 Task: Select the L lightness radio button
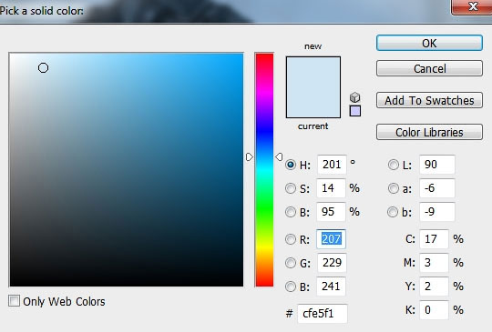394,165
